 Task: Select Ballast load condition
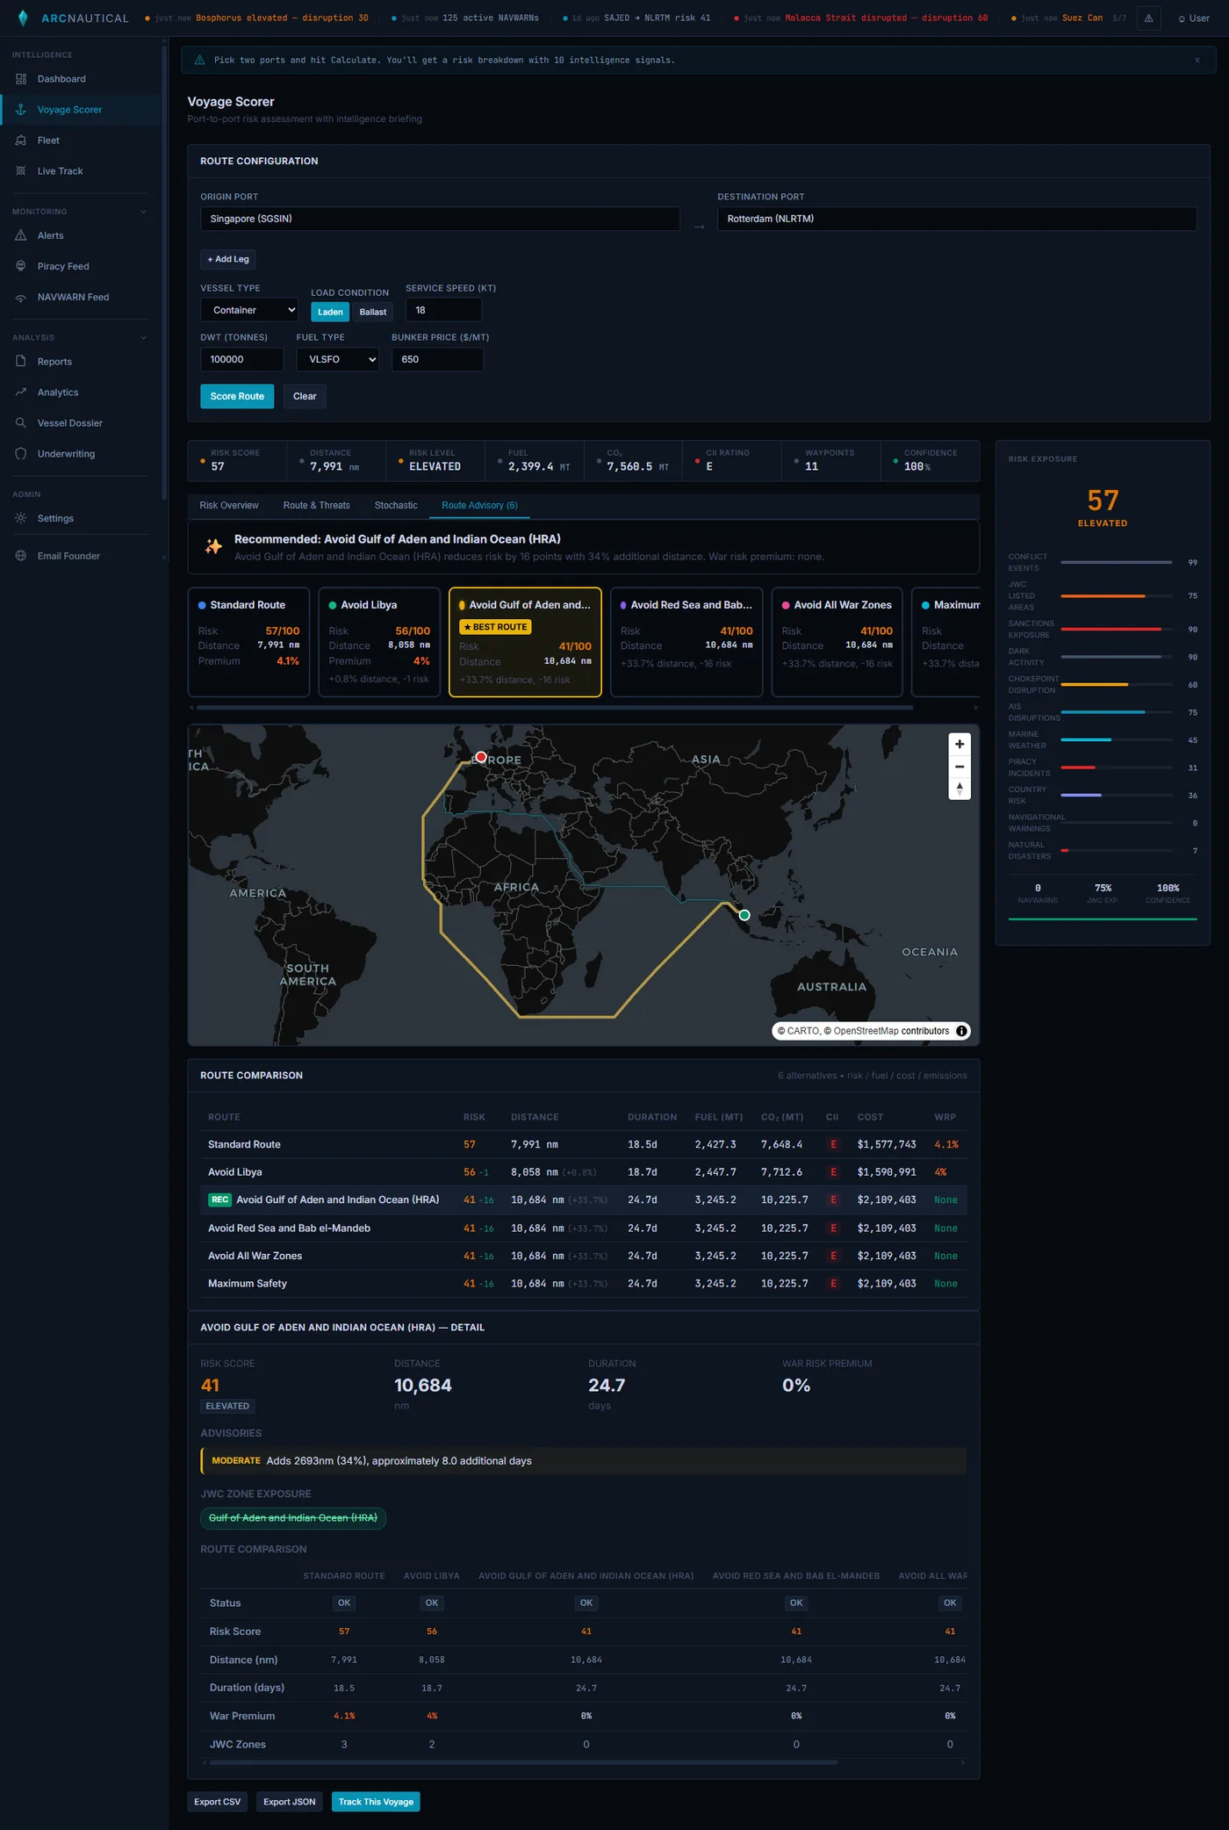pyautogui.click(x=373, y=312)
